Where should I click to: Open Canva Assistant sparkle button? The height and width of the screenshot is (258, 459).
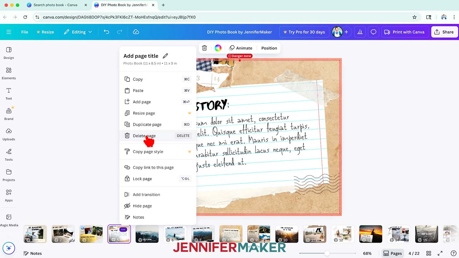(x=9, y=248)
